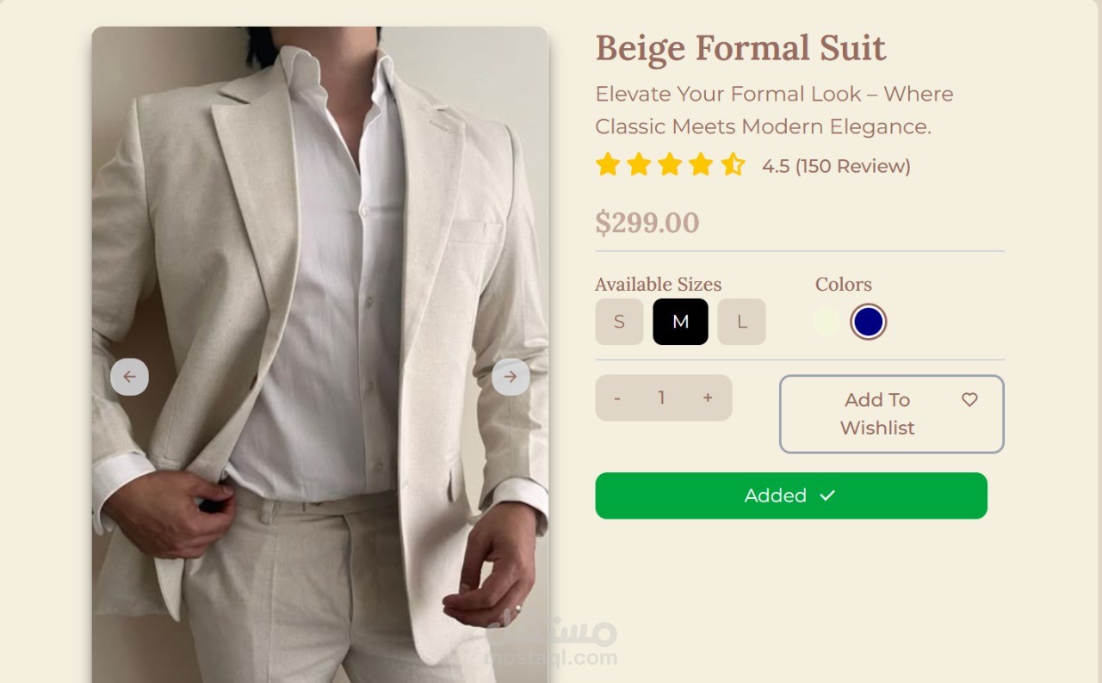Viewport: 1102px width, 683px height.
Task: Click the second rating star
Action: [x=639, y=164]
